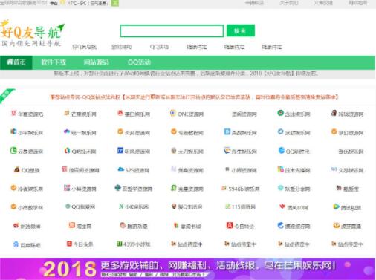This screenshot has width=376, height=280.
Task: Open the 大刀娱乐网 icon
Action: (174, 150)
